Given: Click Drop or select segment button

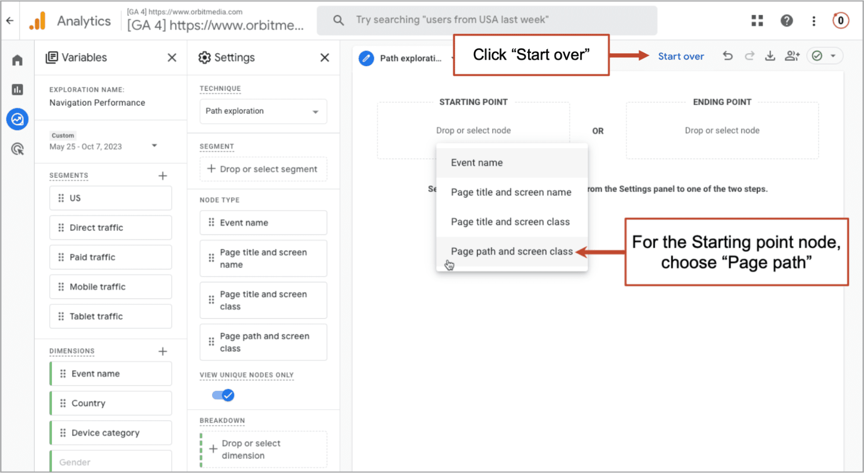Looking at the screenshot, I should [x=263, y=169].
